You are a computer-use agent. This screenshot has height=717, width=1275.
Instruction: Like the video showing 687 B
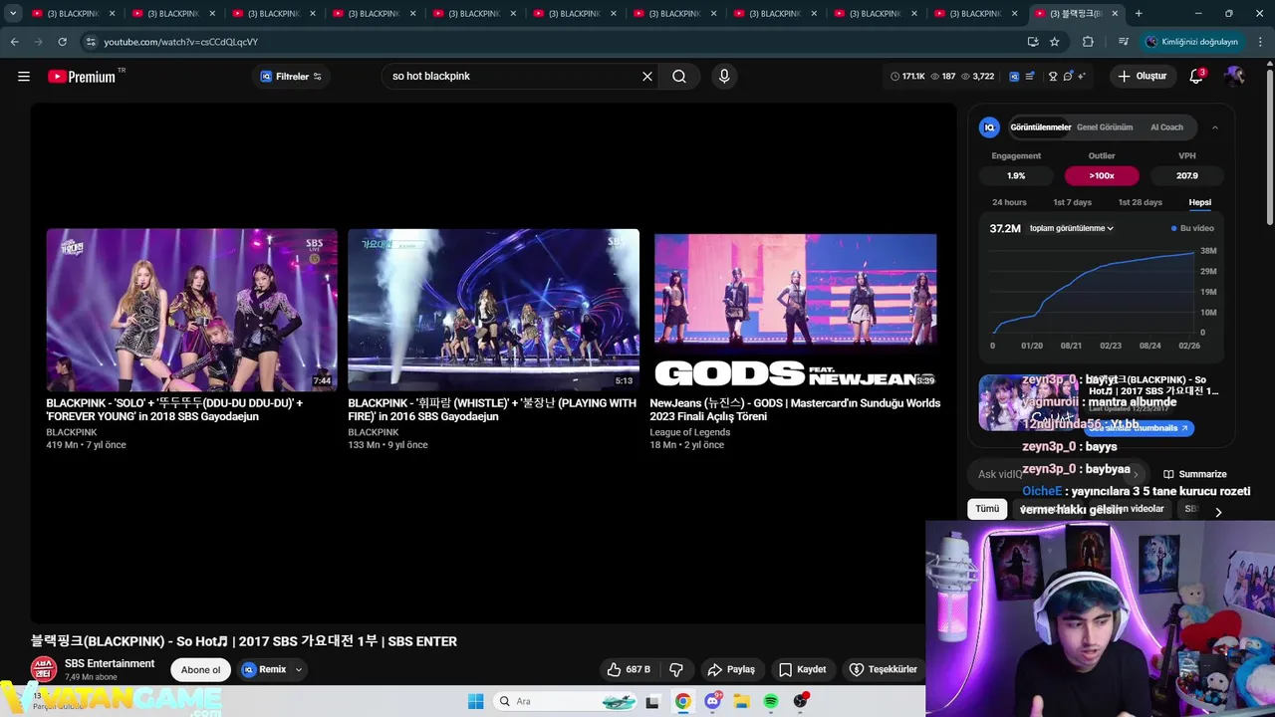point(629,669)
